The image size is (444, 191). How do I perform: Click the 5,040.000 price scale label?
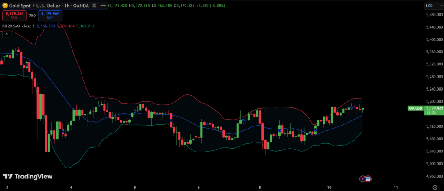pos(434,151)
